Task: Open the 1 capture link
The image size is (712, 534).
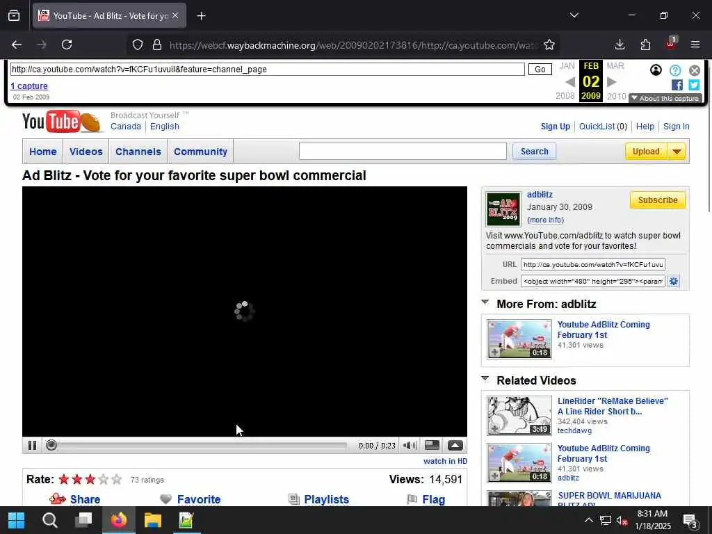Action: point(29,86)
